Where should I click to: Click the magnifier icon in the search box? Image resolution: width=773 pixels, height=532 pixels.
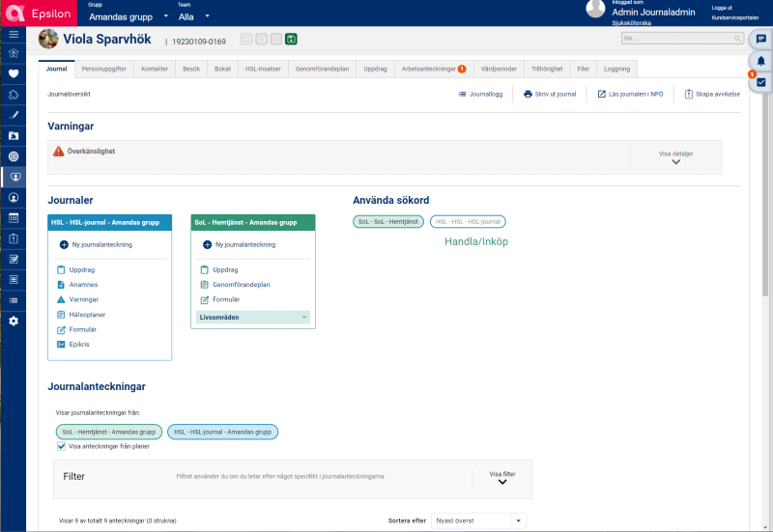[x=737, y=39]
